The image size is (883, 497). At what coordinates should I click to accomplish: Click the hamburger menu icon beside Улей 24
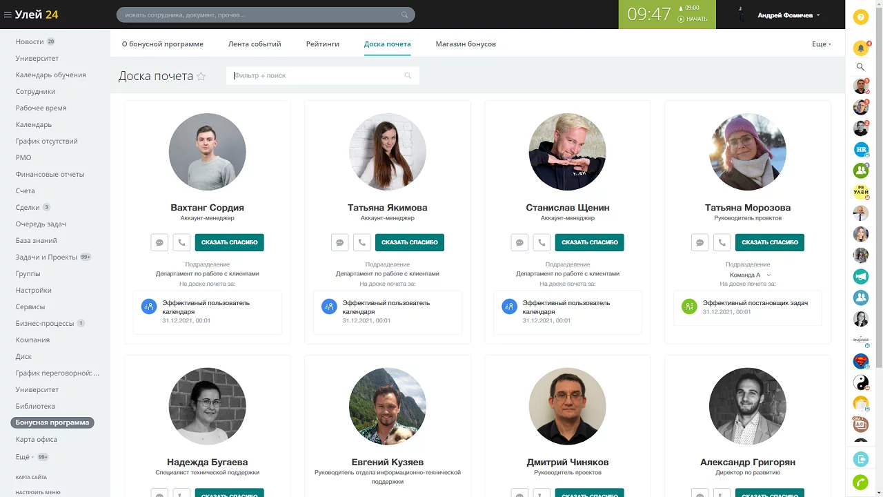click(8, 14)
